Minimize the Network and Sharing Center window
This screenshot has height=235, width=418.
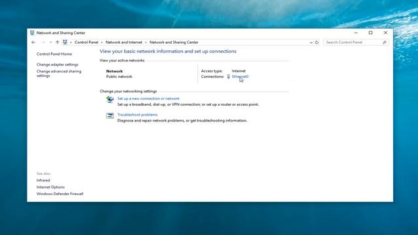tap(356, 33)
